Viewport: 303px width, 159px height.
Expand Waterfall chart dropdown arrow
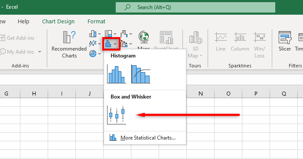click(131, 34)
